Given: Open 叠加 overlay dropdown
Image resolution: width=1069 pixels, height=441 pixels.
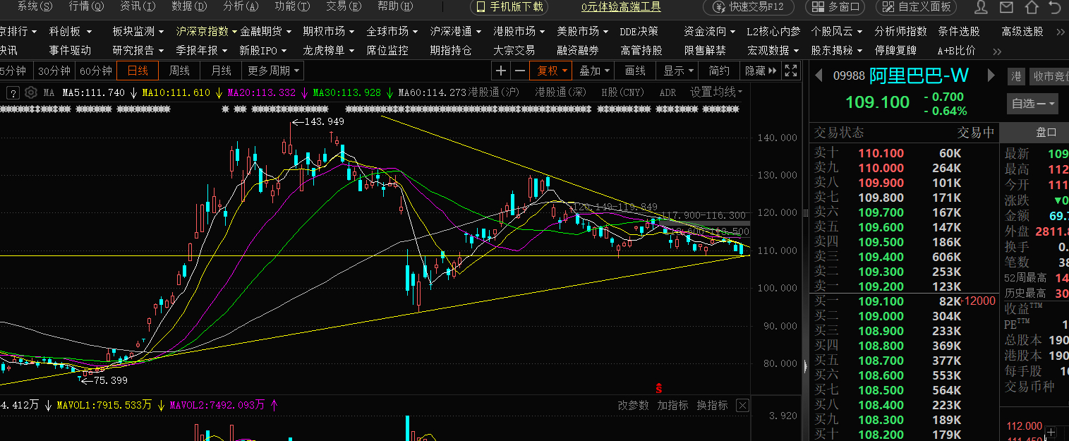Looking at the screenshot, I should (x=594, y=71).
